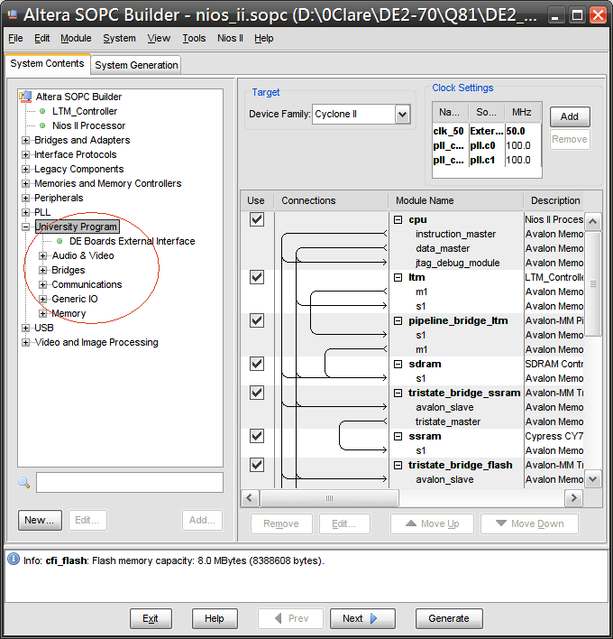Viewport: 613px width, 639px height.
Task: Click the Connections column header
Action: pyautogui.click(x=332, y=200)
